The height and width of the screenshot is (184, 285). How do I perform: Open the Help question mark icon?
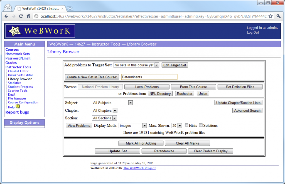17,107
